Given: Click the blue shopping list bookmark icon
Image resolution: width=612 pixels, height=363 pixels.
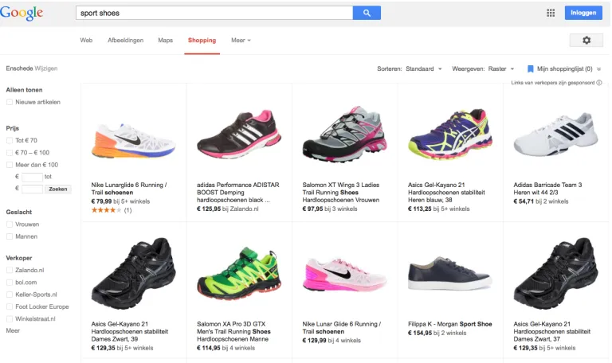Looking at the screenshot, I should tap(530, 69).
